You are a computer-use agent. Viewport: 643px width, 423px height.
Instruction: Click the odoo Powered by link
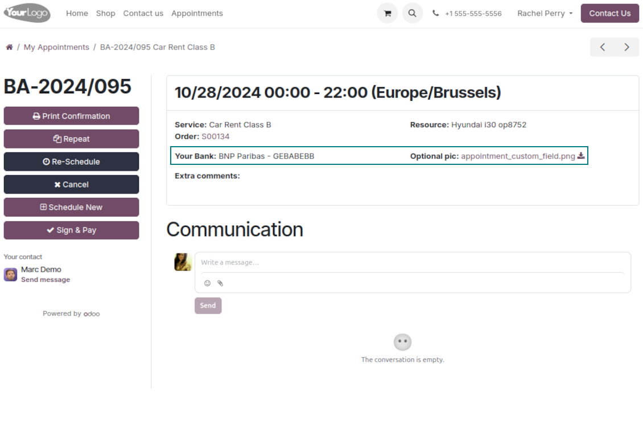pyautogui.click(x=92, y=314)
